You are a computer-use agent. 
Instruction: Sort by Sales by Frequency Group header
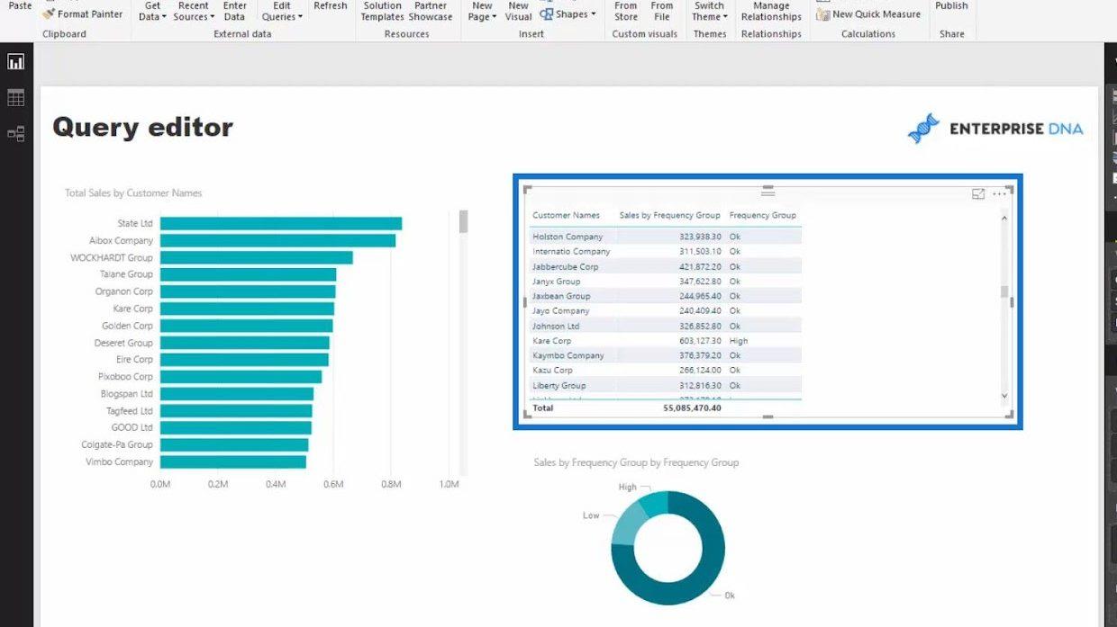click(670, 215)
